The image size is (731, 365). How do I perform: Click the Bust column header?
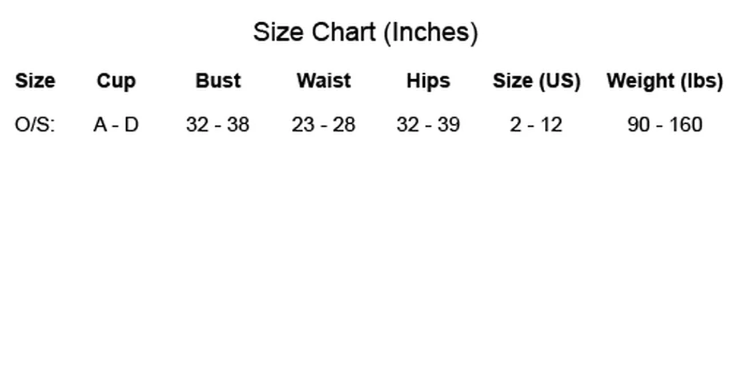point(218,81)
